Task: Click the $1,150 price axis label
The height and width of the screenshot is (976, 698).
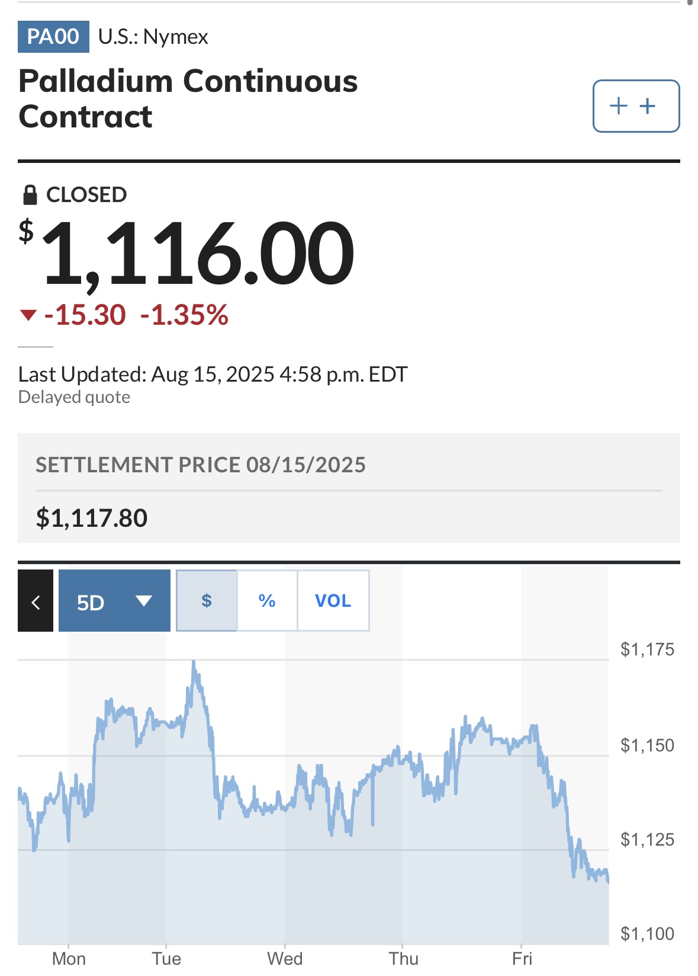Action: 647,745
